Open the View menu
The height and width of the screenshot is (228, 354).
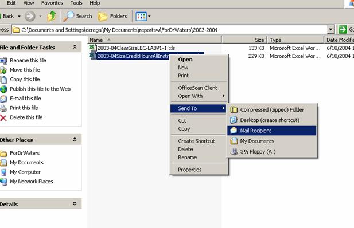point(29,3)
